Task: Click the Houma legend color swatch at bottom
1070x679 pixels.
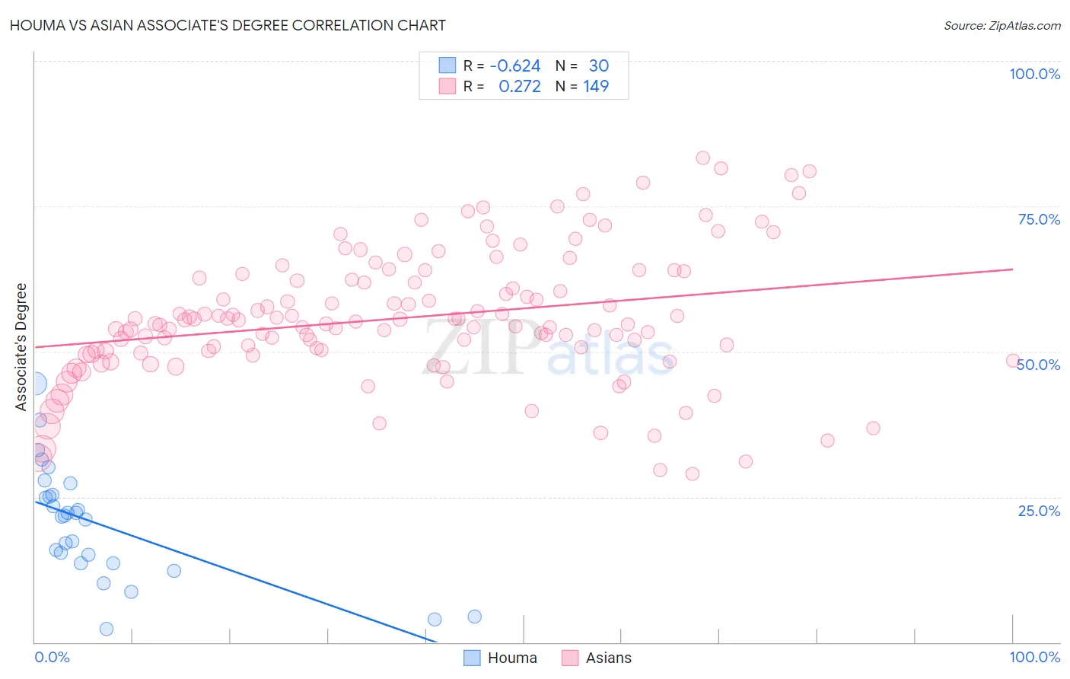Action: coord(472,658)
